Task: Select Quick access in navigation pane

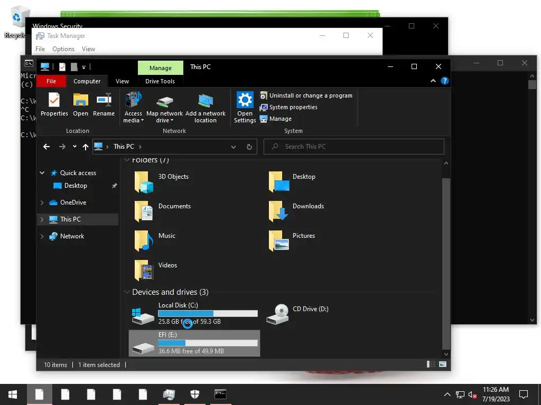Action: (x=78, y=173)
